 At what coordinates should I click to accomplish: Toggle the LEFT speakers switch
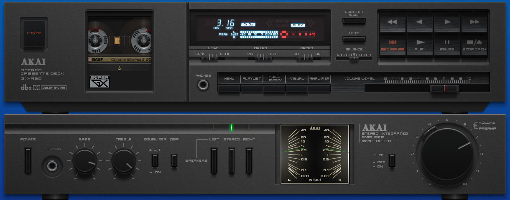click(x=214, y=160)
